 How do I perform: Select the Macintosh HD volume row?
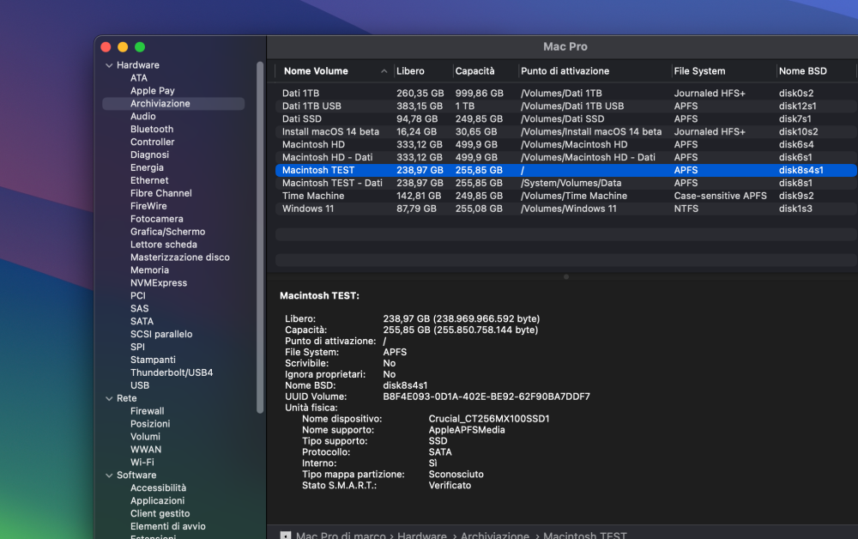566,144
